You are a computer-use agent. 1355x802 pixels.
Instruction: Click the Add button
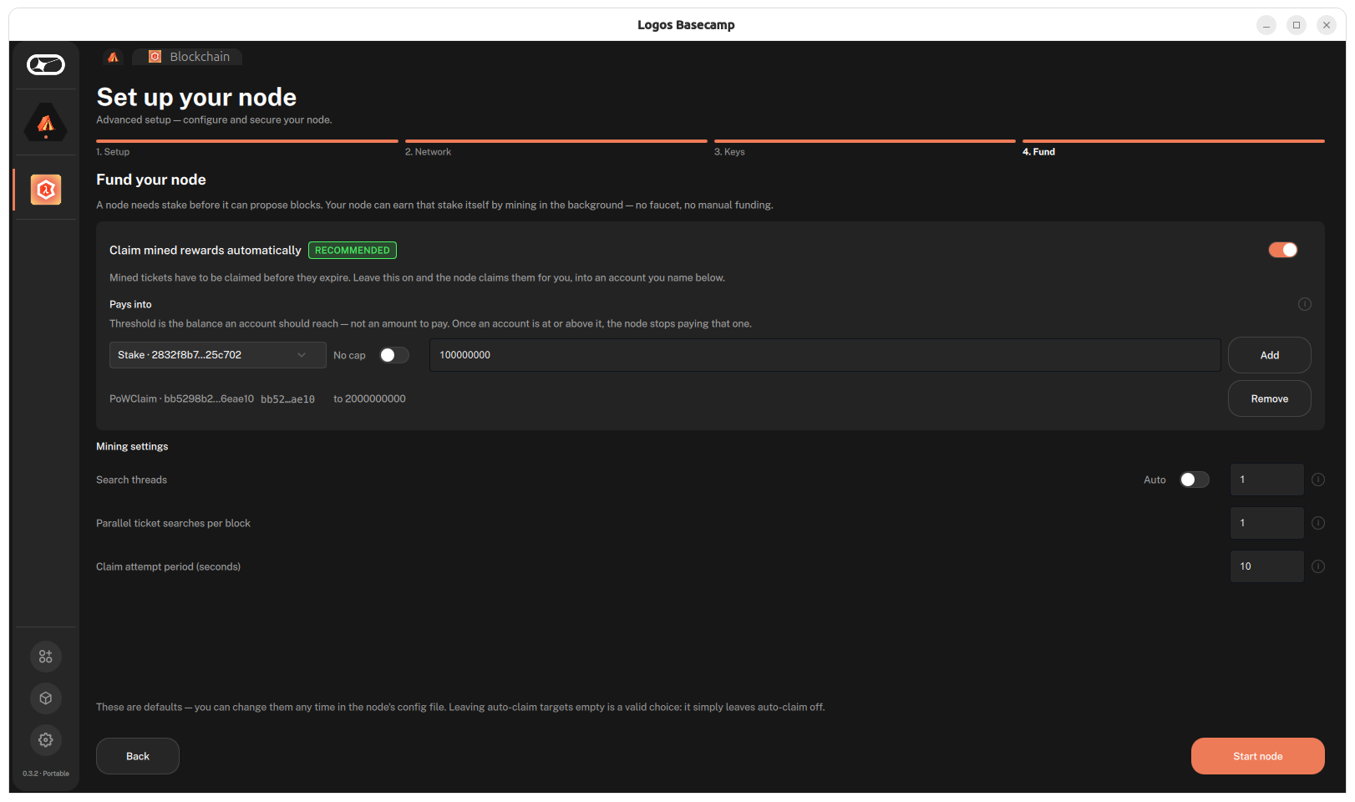(1270, 355)
